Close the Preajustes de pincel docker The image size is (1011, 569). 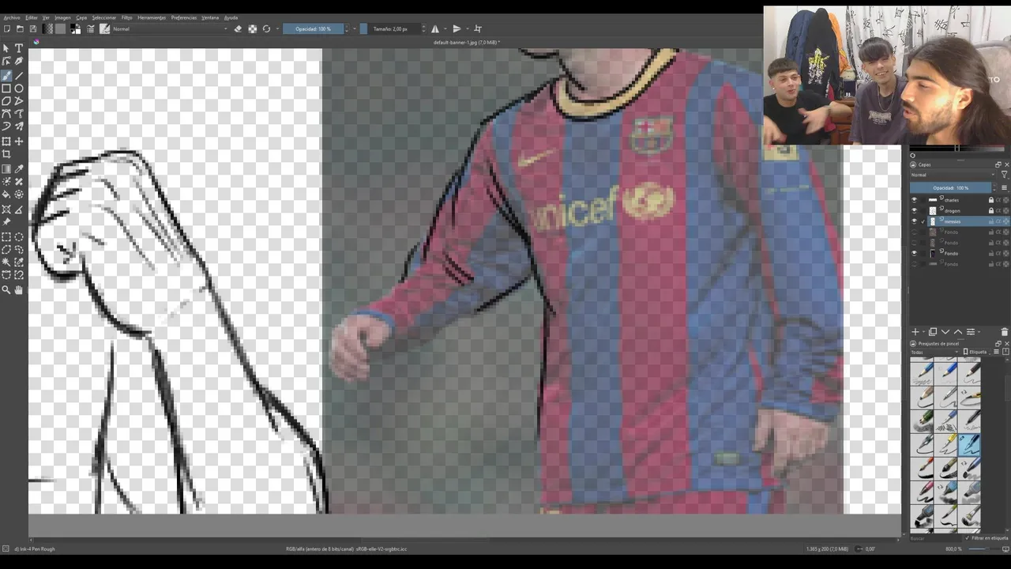tap(1006, 344)
